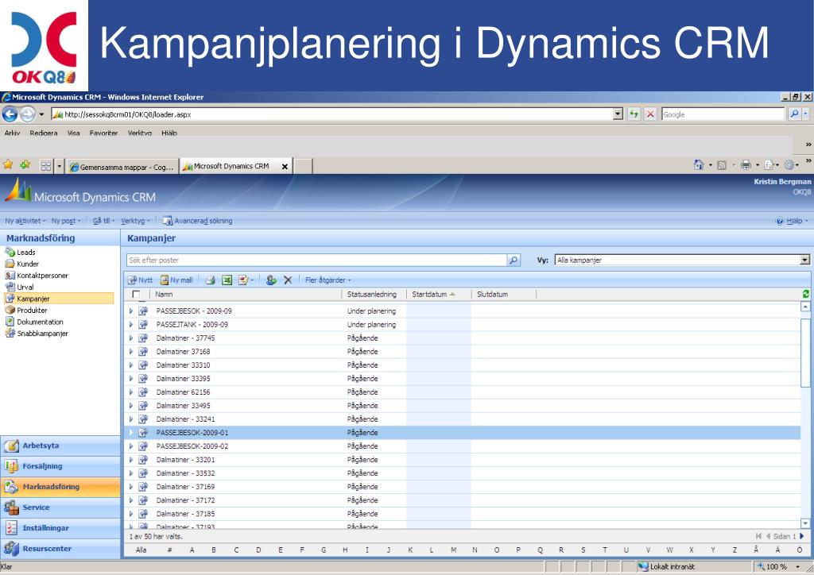Select the PASSEJBESOK-2009-02 campaign row
Viewport: 814px width, 575px height.
point(462,446)
